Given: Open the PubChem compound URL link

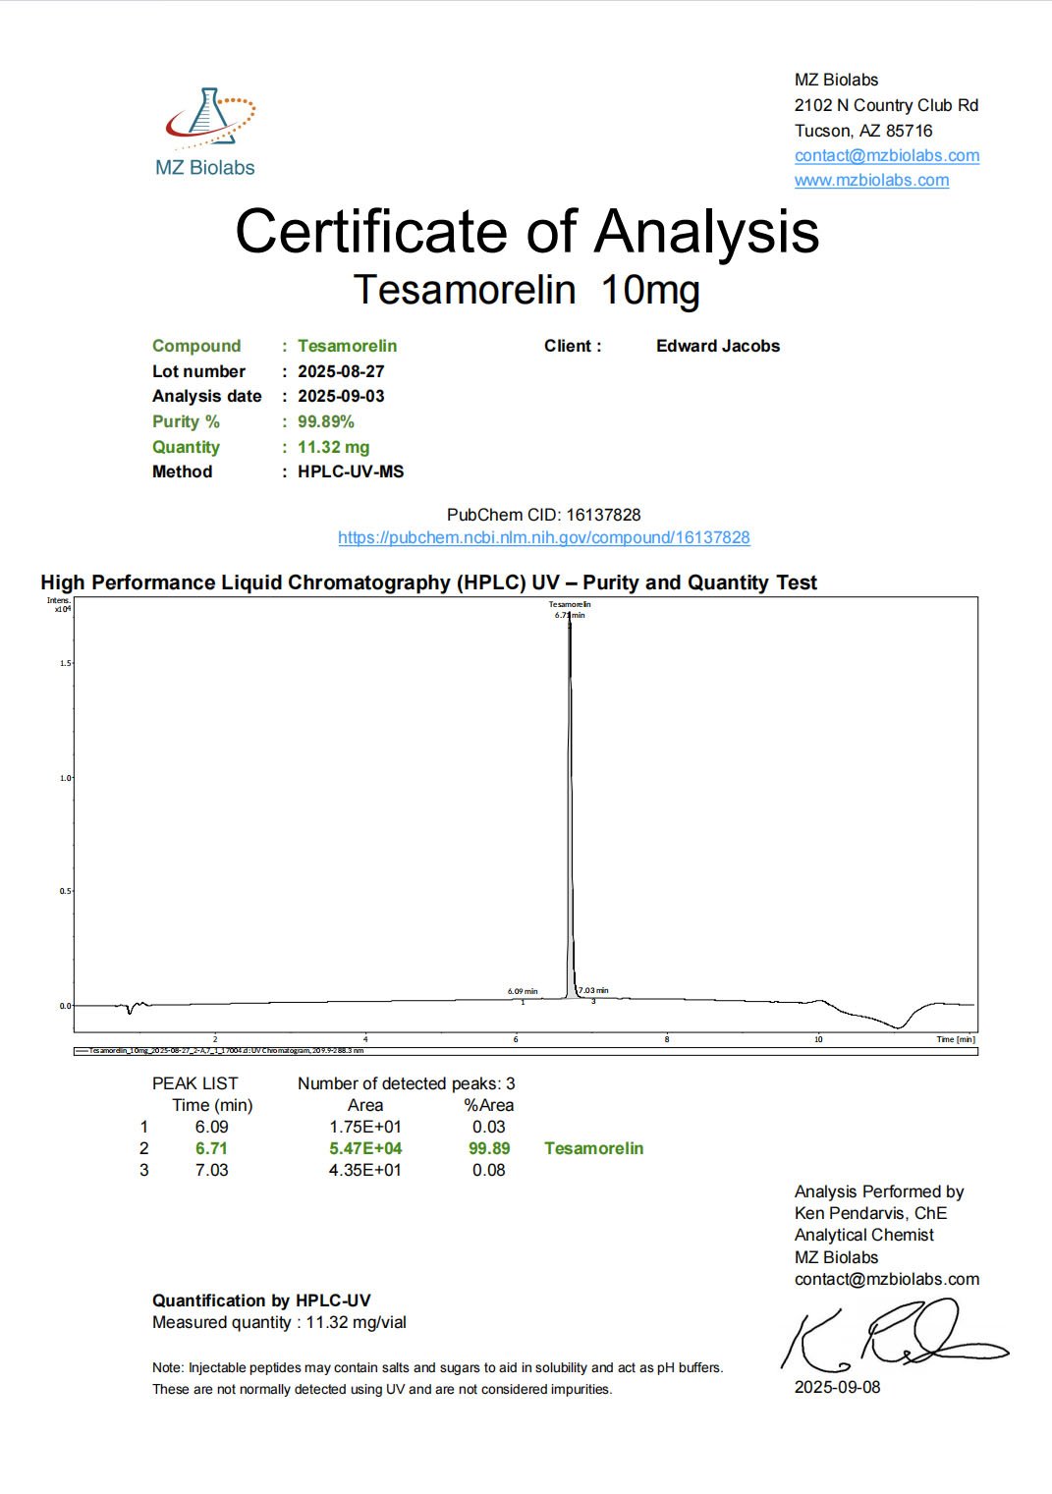Looking at the screenshot, I should [543, 537].
